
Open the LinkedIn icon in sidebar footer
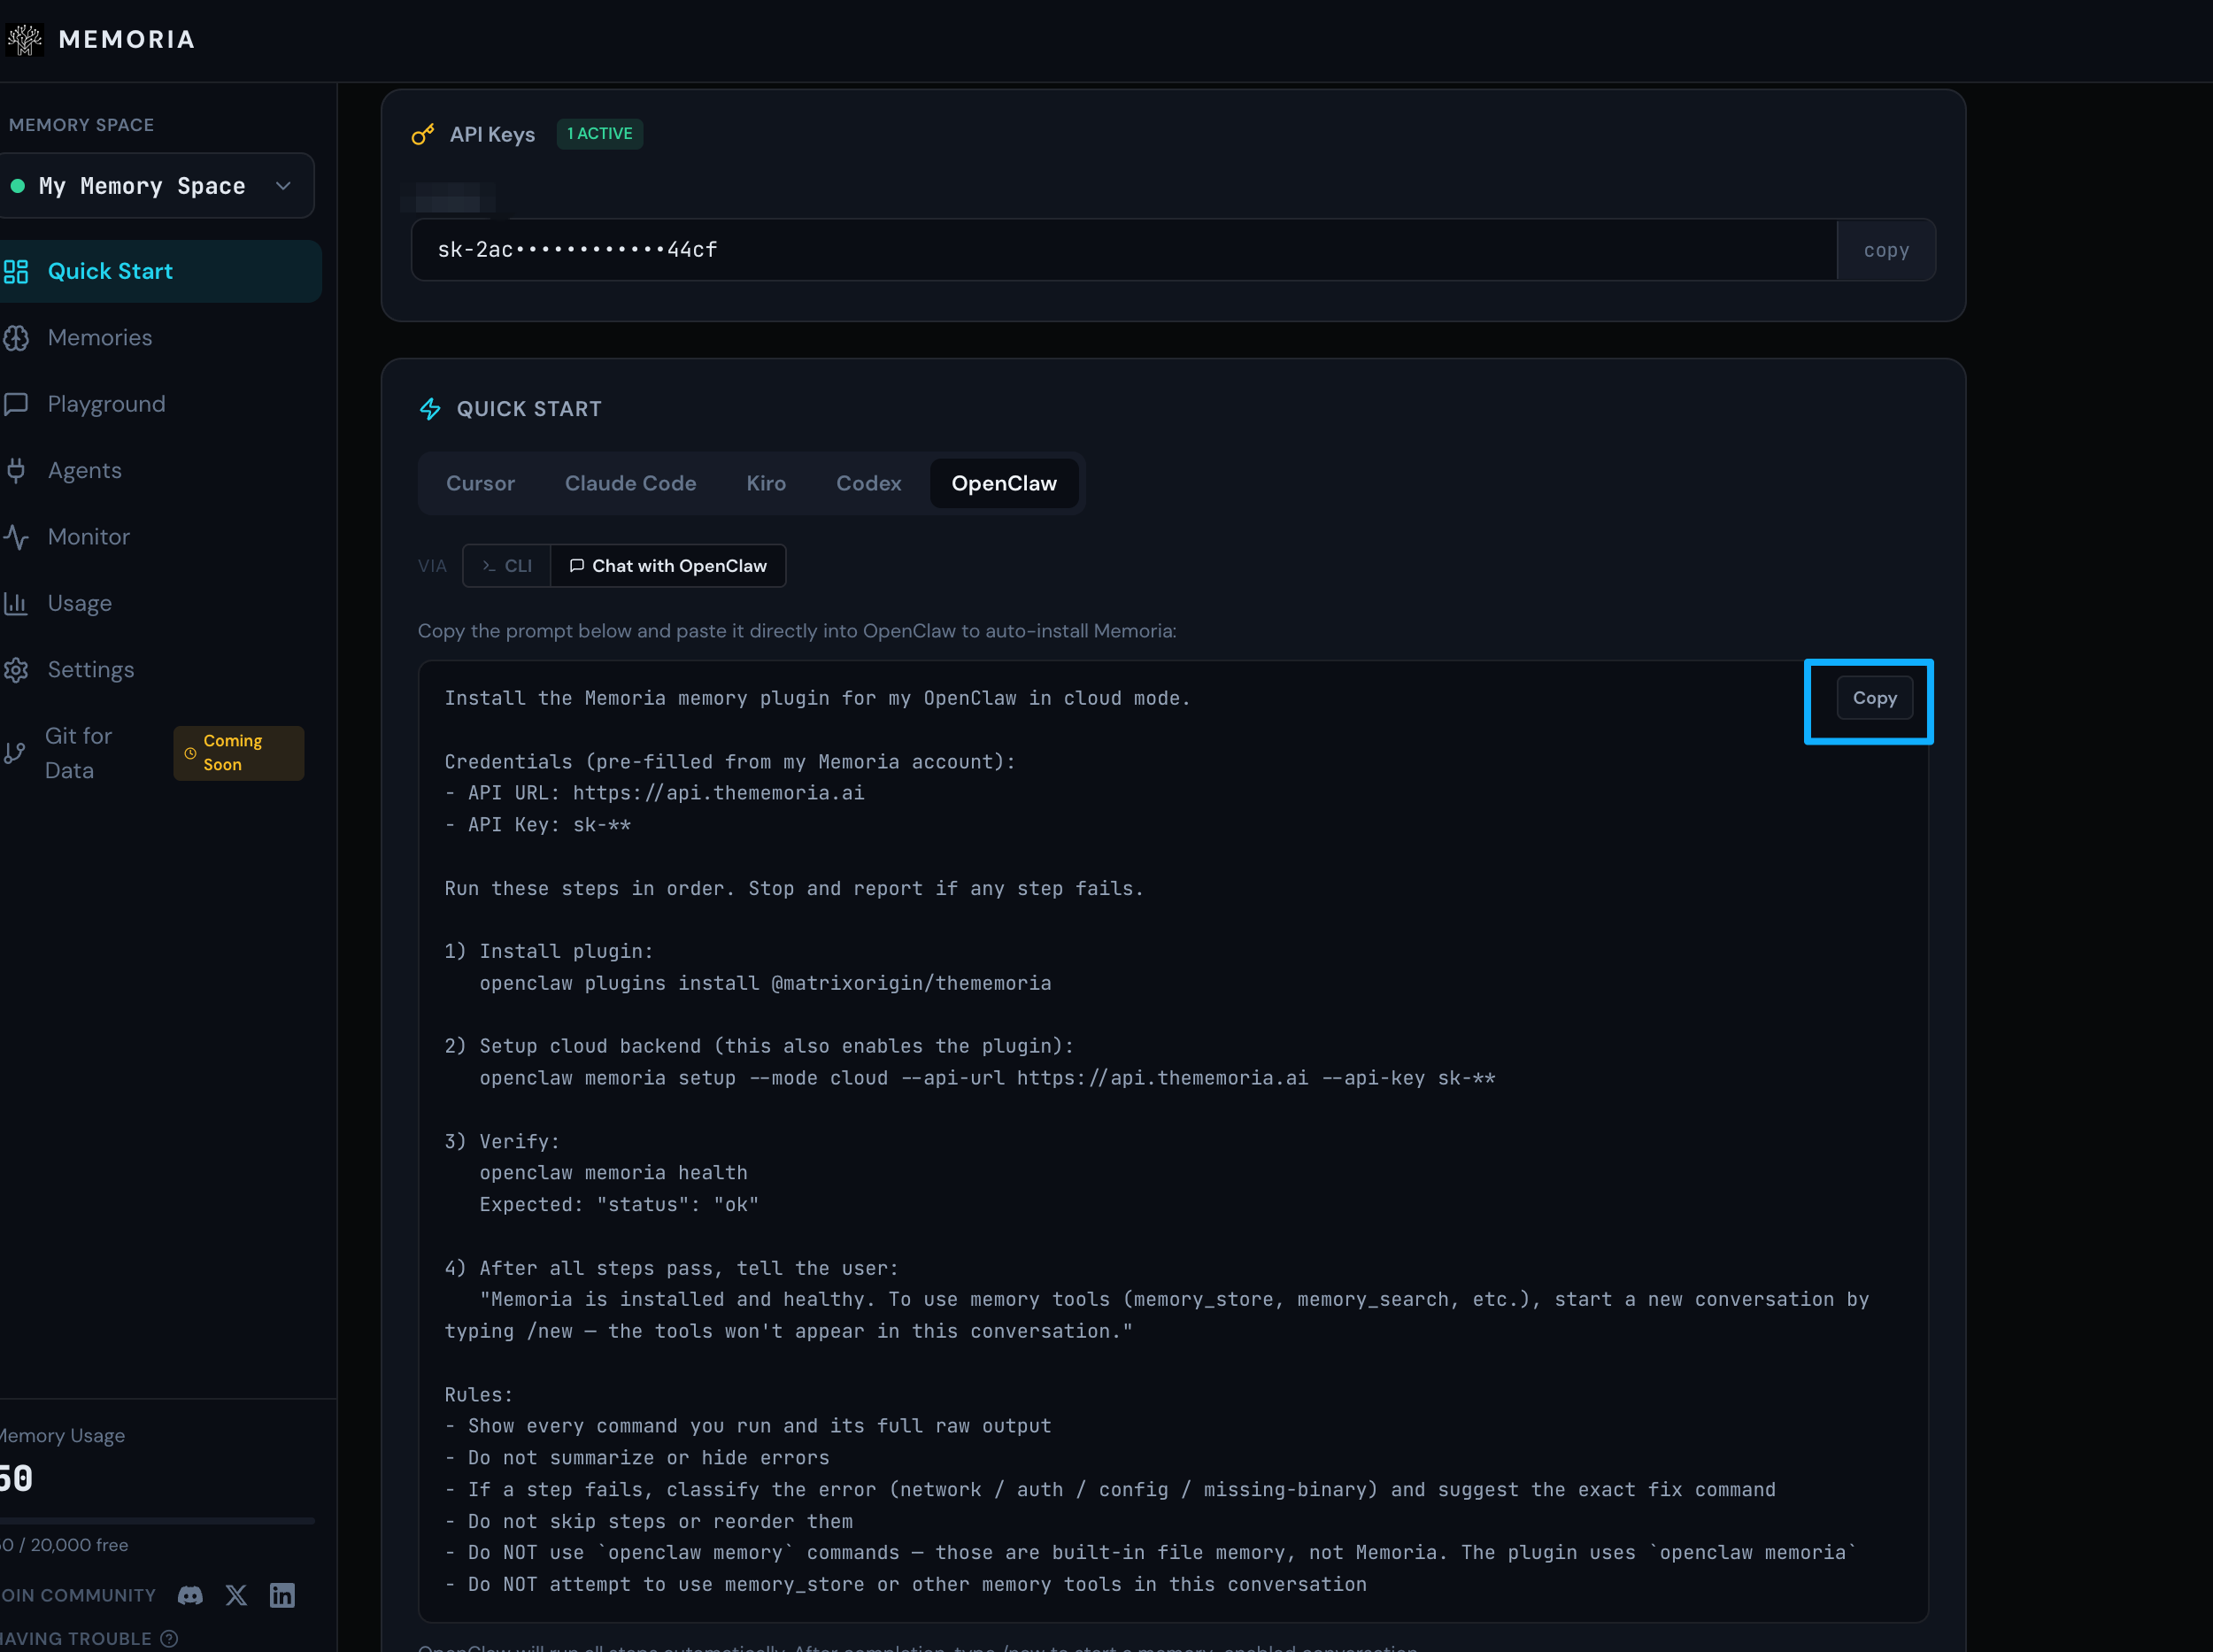pyautogui.click(x=282, y=1595)
